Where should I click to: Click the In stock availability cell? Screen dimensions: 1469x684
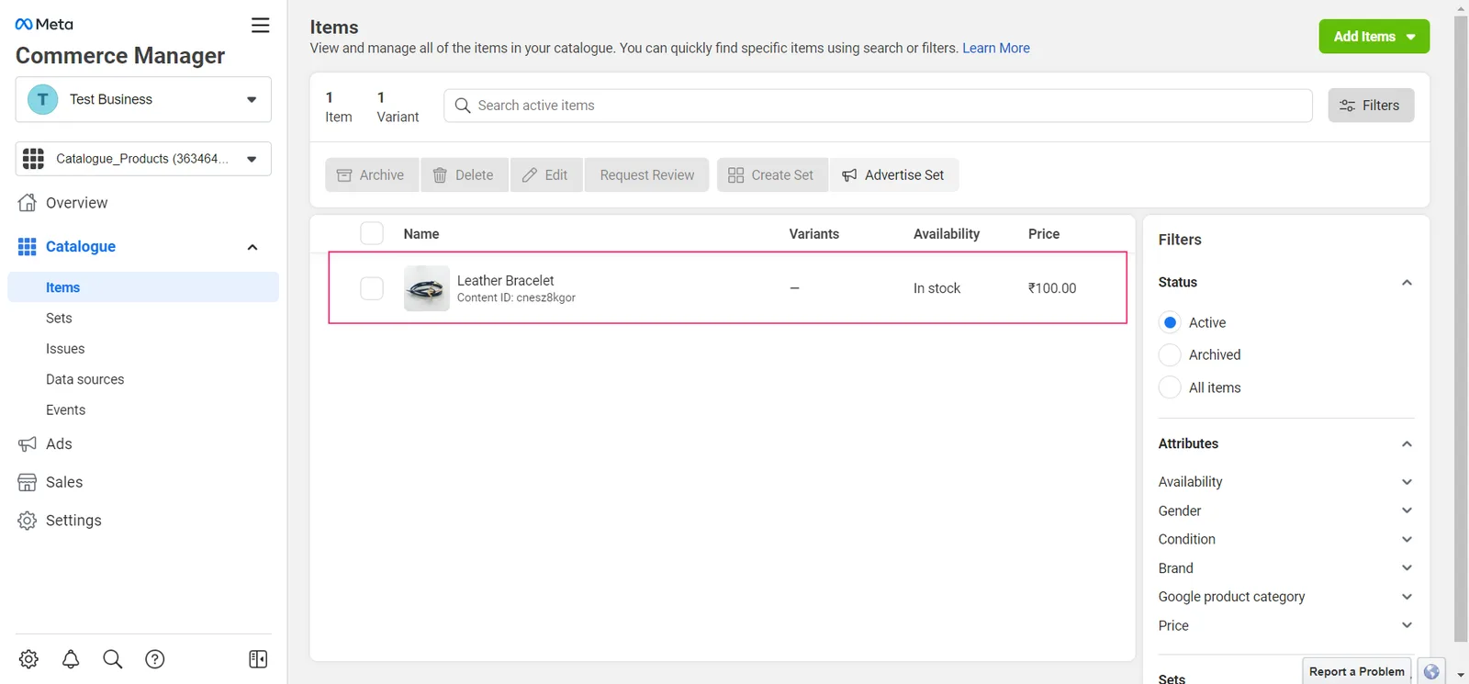click(936, 288)
